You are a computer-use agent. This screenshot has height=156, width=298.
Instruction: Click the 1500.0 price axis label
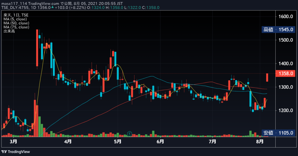click(286, 40)
